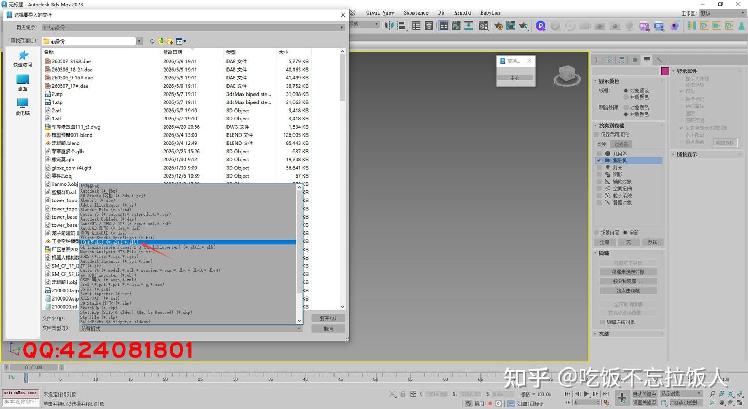
Task: Open the Civil View menu
Action: point(380,13)
